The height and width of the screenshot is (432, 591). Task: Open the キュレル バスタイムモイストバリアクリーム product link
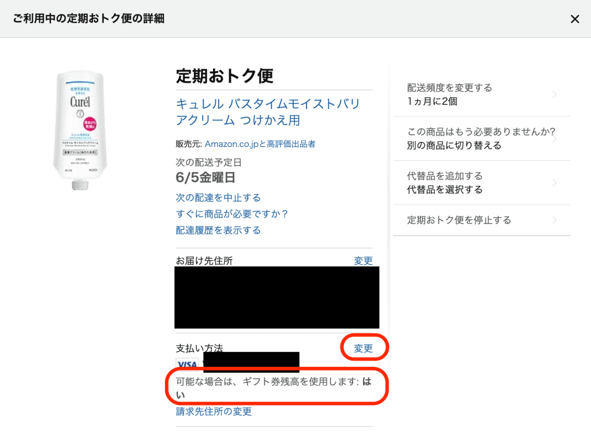click(268, 112)
